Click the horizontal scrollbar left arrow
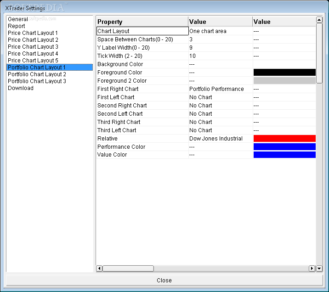This screenshot has width=329, height=292. pos(99,268)
